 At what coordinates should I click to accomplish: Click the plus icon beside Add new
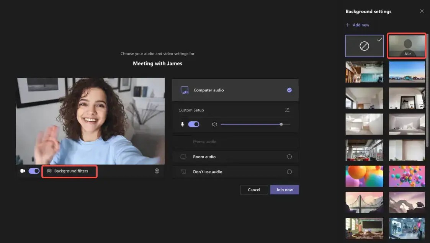(348, 24)
